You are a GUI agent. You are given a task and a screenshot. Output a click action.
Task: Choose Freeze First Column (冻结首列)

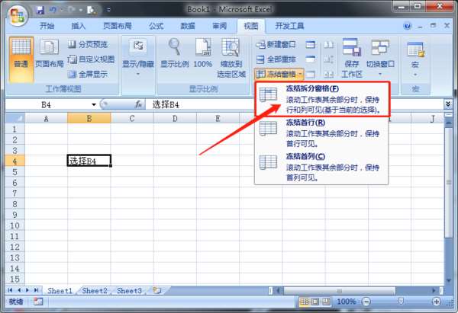click(x=322, y=167)
